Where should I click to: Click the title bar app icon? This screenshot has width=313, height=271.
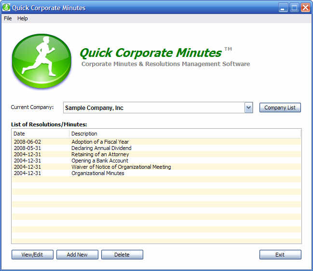[x=6, y=8]
